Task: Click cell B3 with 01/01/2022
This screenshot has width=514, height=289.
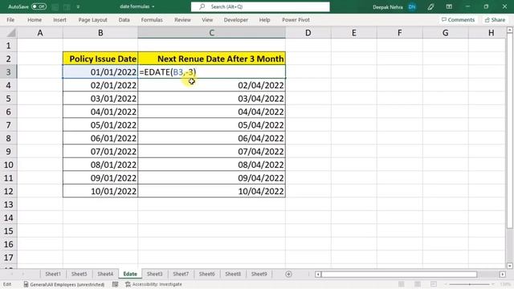Action: pos(100,71)
